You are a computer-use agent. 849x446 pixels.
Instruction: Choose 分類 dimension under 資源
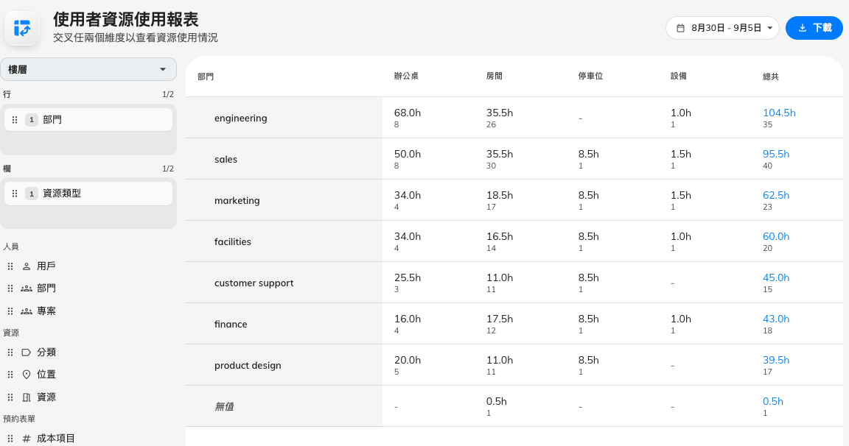pos(46,353)
